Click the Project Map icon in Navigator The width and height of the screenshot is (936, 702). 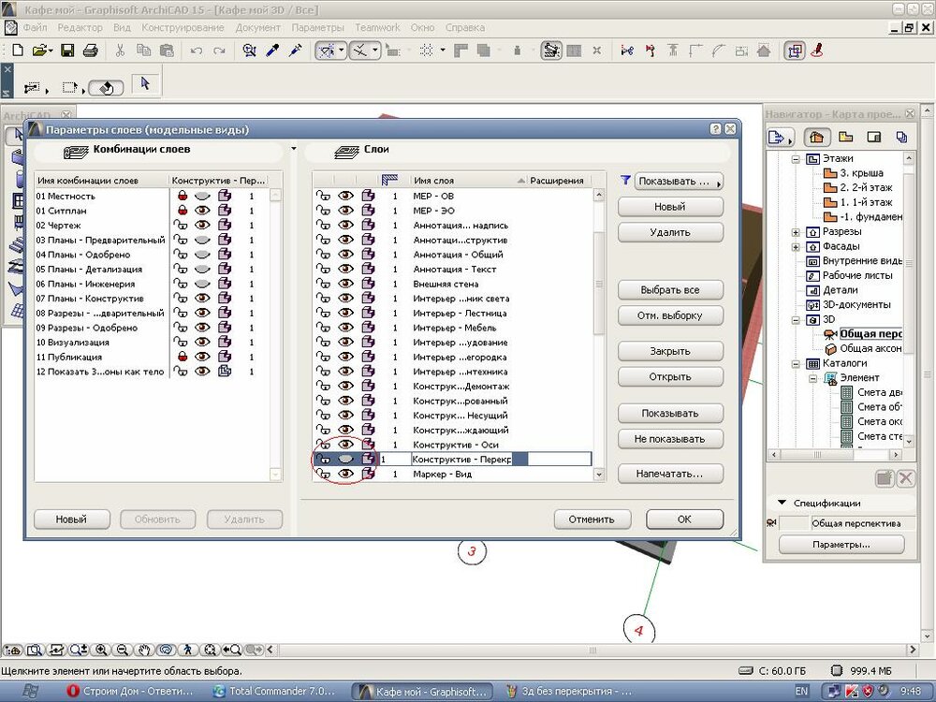pyautogui.click(x=818, y=138)
